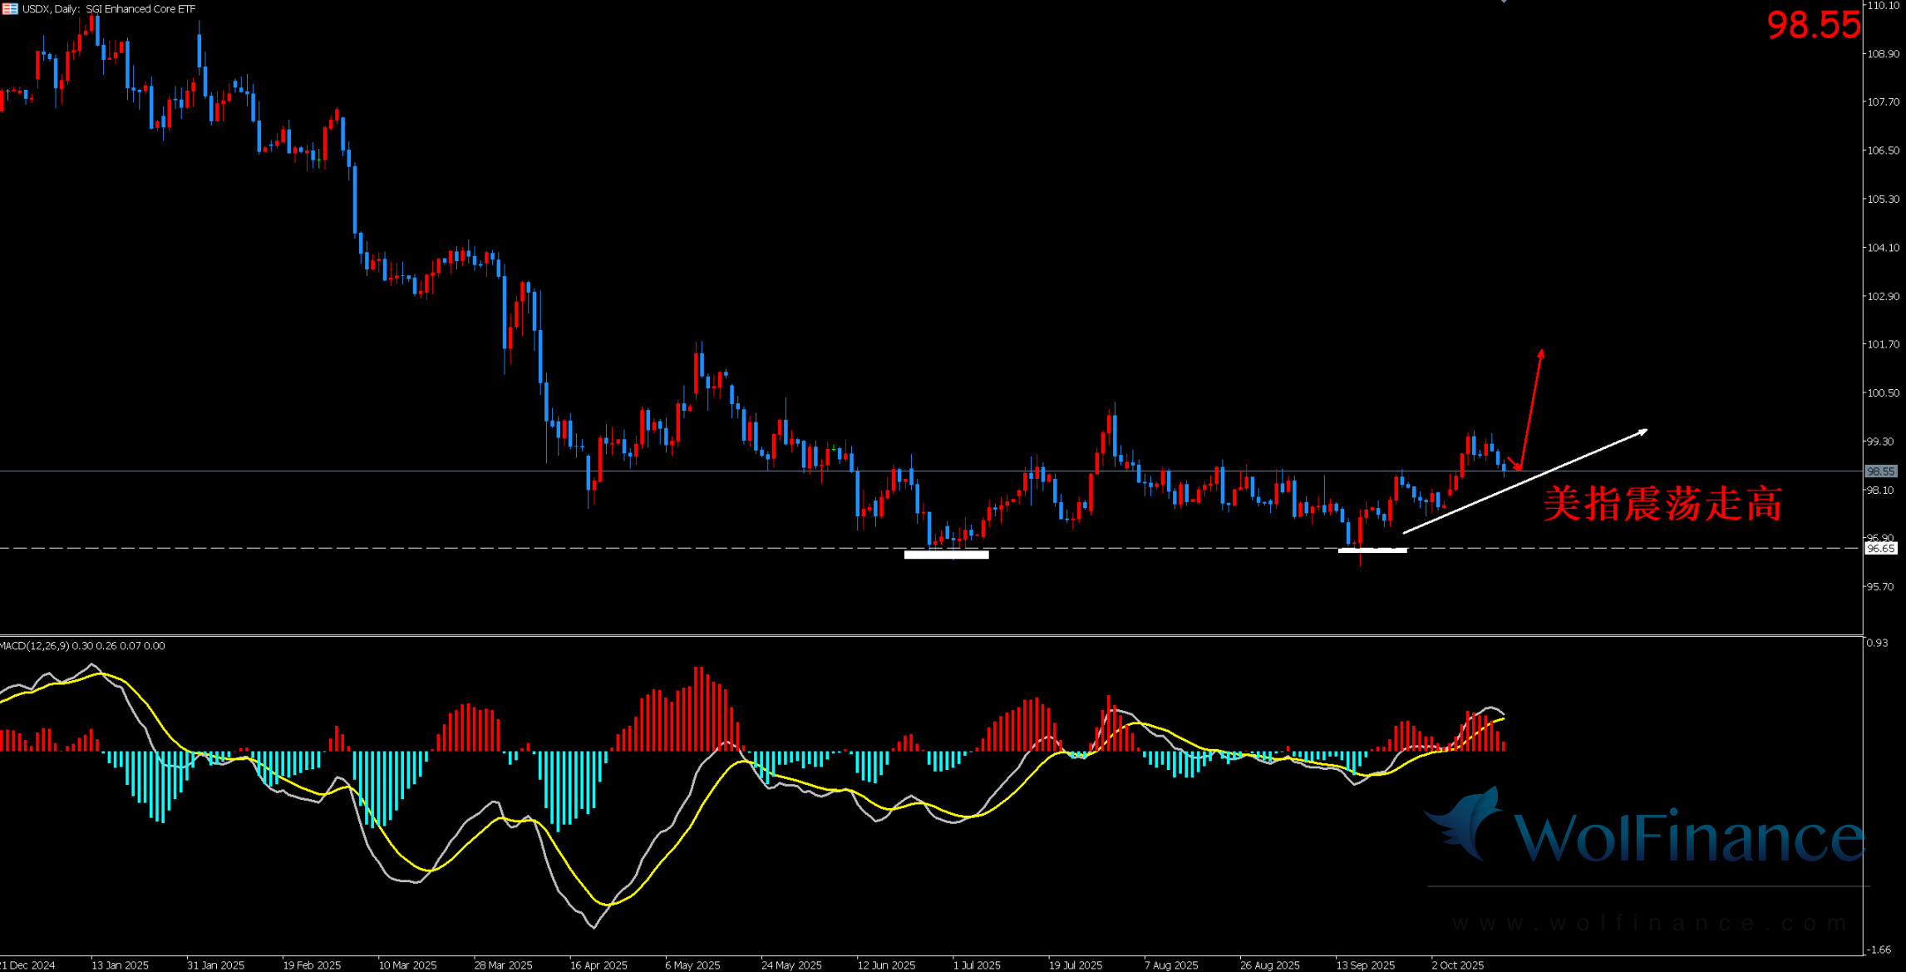Click the white support bar near 13 Sep 2025
Screen dimensions: 1906x972
[x=1372, y=550]
